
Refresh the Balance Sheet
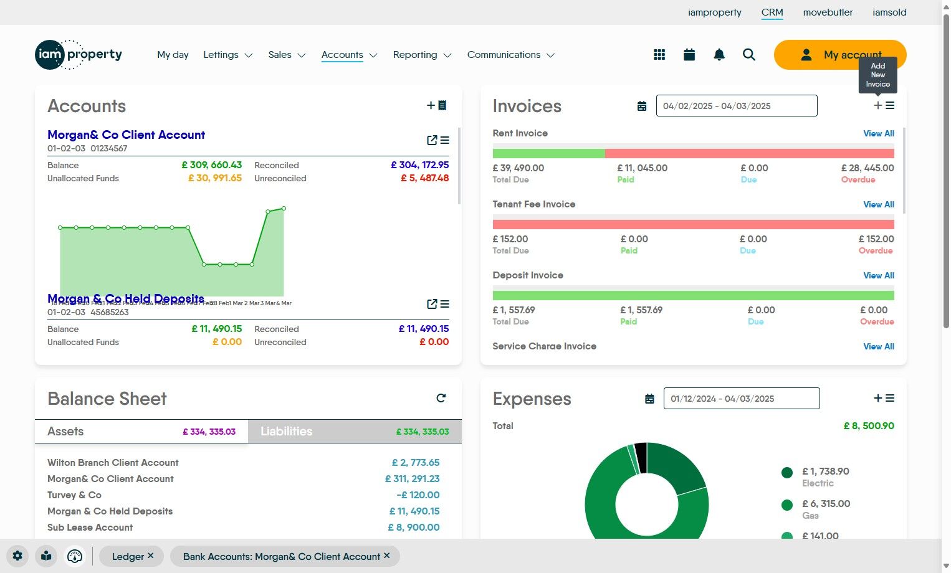pyautogui.click(x=441, y=398)
